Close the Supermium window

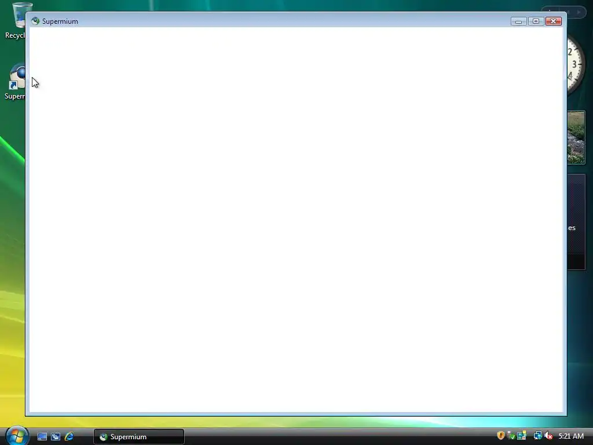(553, 21)
